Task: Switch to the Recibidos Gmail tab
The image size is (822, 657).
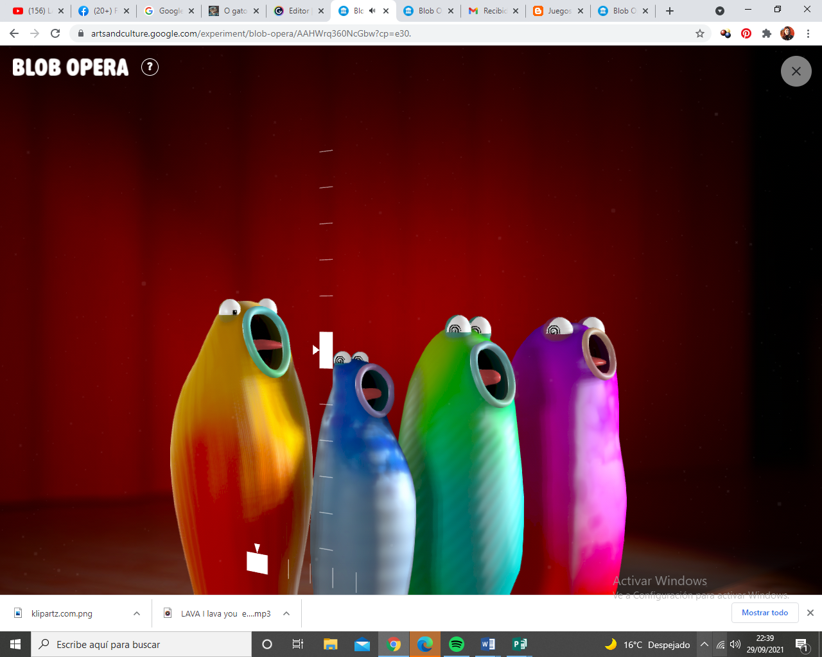Action: pyautogui.click(x=491, y=10)
